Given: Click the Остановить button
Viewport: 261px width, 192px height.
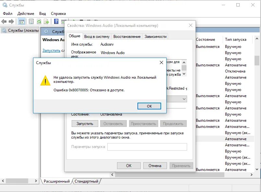Looking at the screenshot, I should pos(113,124).
